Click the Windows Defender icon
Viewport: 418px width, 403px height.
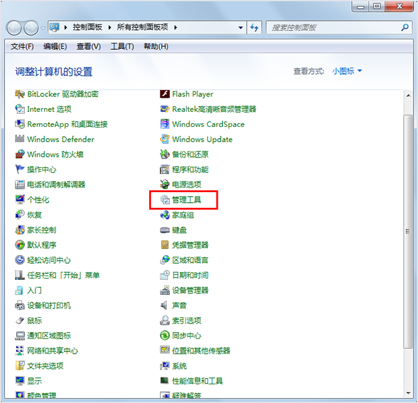click(20, 139)
